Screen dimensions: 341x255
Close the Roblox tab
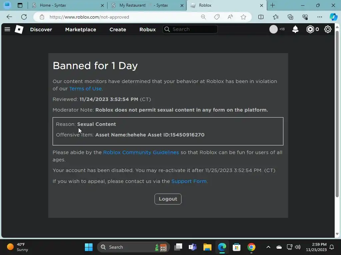[x=261, y=5]
